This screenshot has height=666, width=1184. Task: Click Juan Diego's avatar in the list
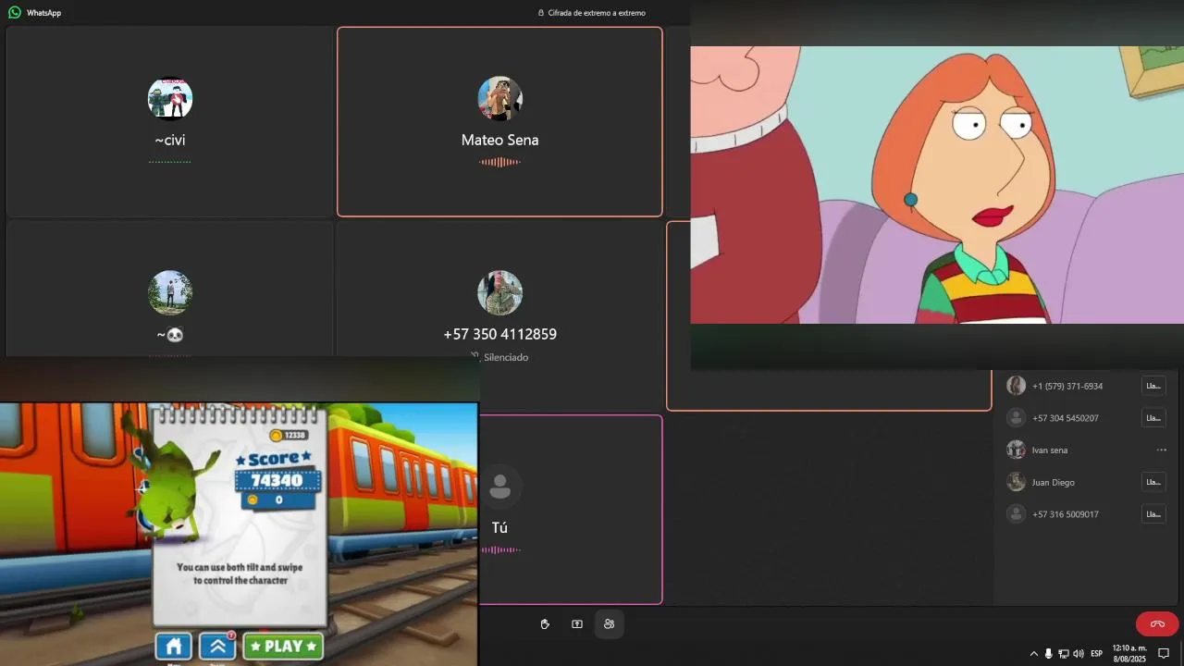tap(1016, 482)
